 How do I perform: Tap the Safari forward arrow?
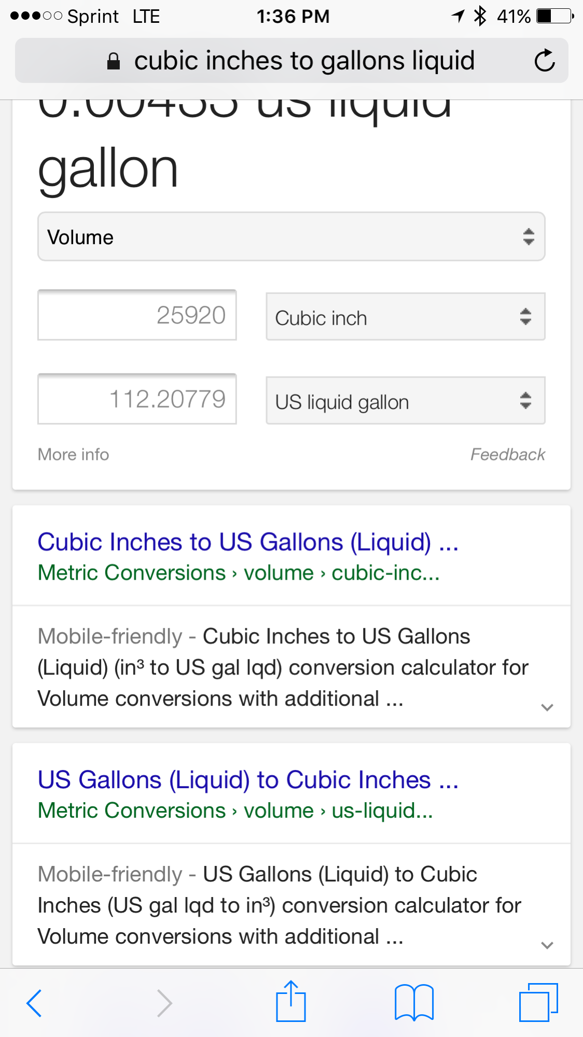pyautogui.click(x=164, y=1003)
